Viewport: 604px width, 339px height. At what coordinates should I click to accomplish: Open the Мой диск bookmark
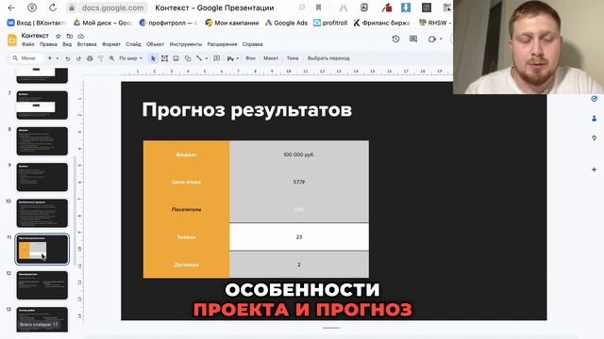[103, 23]
